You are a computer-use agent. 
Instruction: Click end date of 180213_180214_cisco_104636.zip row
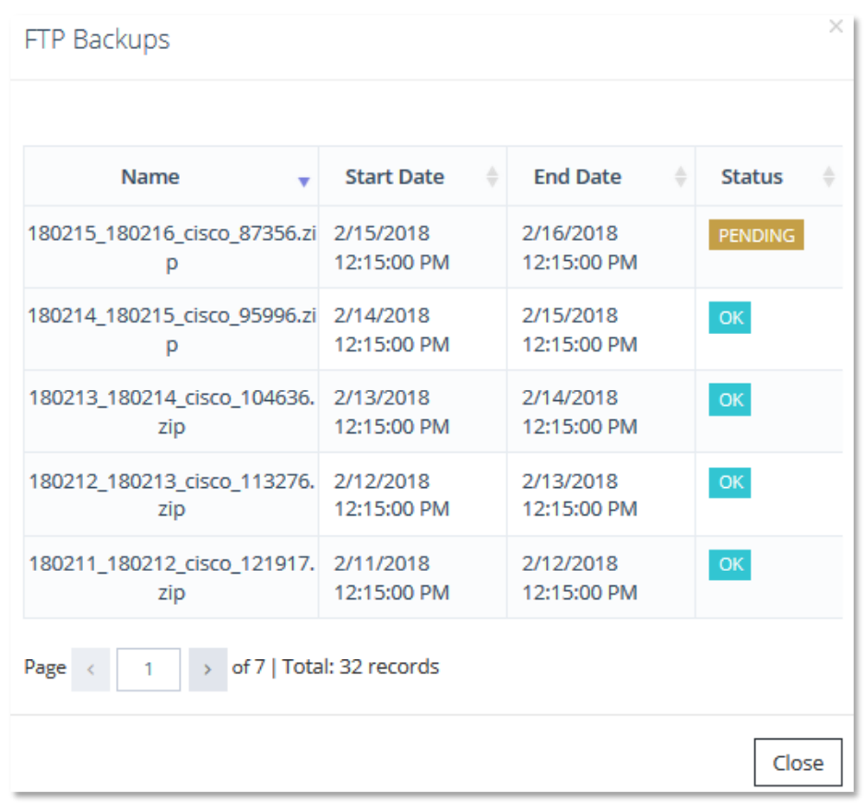coord(580,412)
